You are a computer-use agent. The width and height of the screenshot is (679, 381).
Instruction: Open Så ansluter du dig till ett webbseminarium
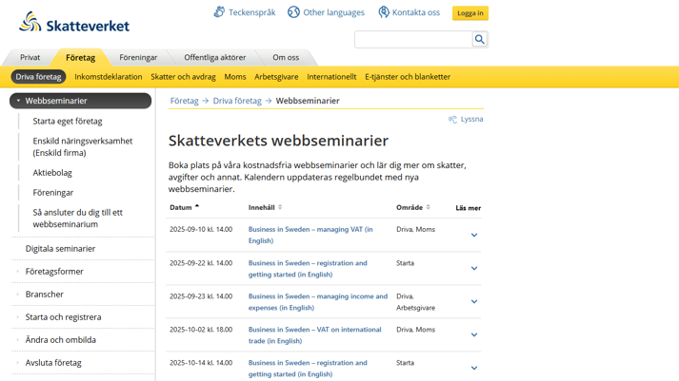[77, 219]
